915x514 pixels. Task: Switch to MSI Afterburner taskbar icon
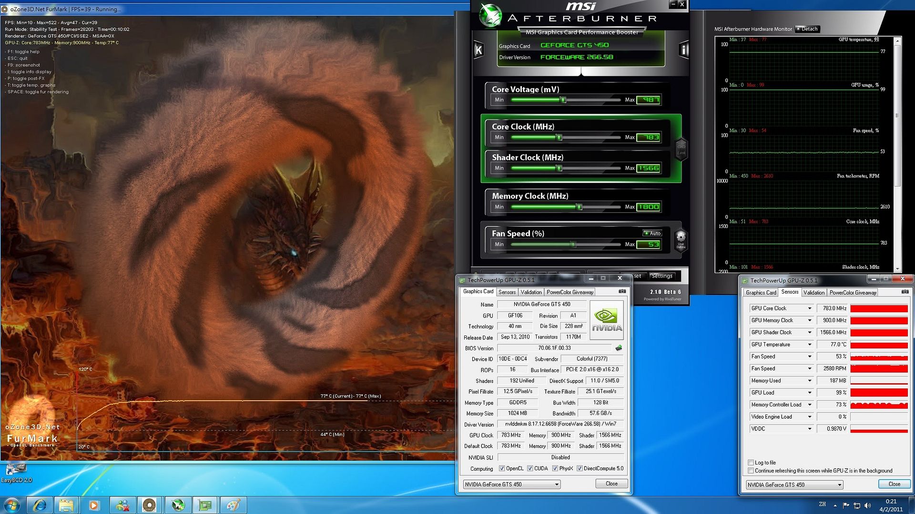point(178,505)
